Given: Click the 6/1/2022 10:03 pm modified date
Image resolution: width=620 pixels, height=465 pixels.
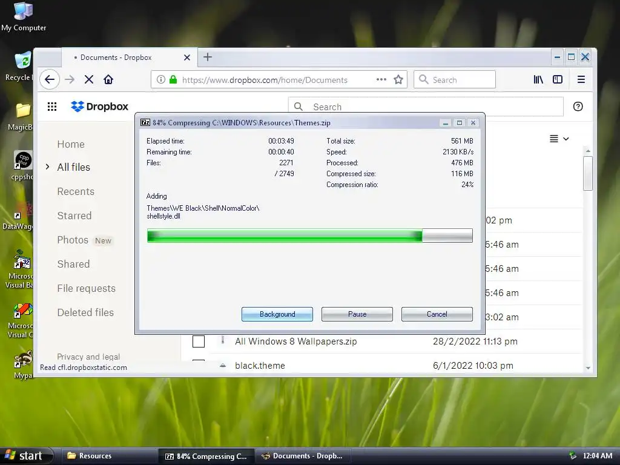Looking at the screenshot, I should pos(473,365).
